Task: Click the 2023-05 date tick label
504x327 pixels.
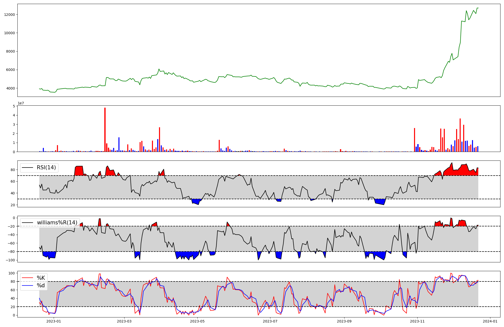Action: coord(197,321)
